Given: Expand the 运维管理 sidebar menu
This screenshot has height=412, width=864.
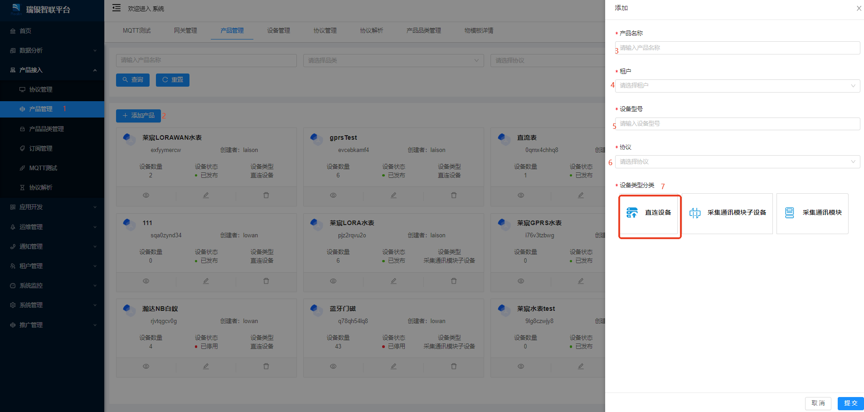Looking at the screenshot, I should pyautogui.click(x=52, y=227).
